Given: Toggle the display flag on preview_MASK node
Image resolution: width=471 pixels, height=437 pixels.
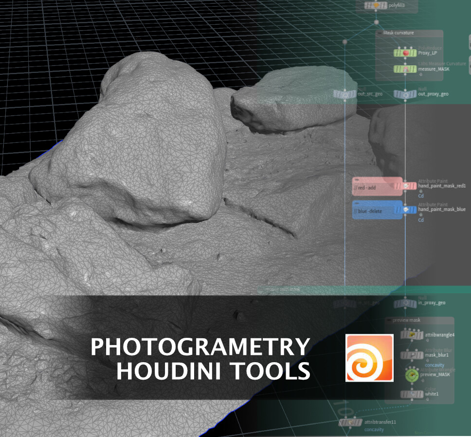Looking at the screenshot, I should pos(417,376).
